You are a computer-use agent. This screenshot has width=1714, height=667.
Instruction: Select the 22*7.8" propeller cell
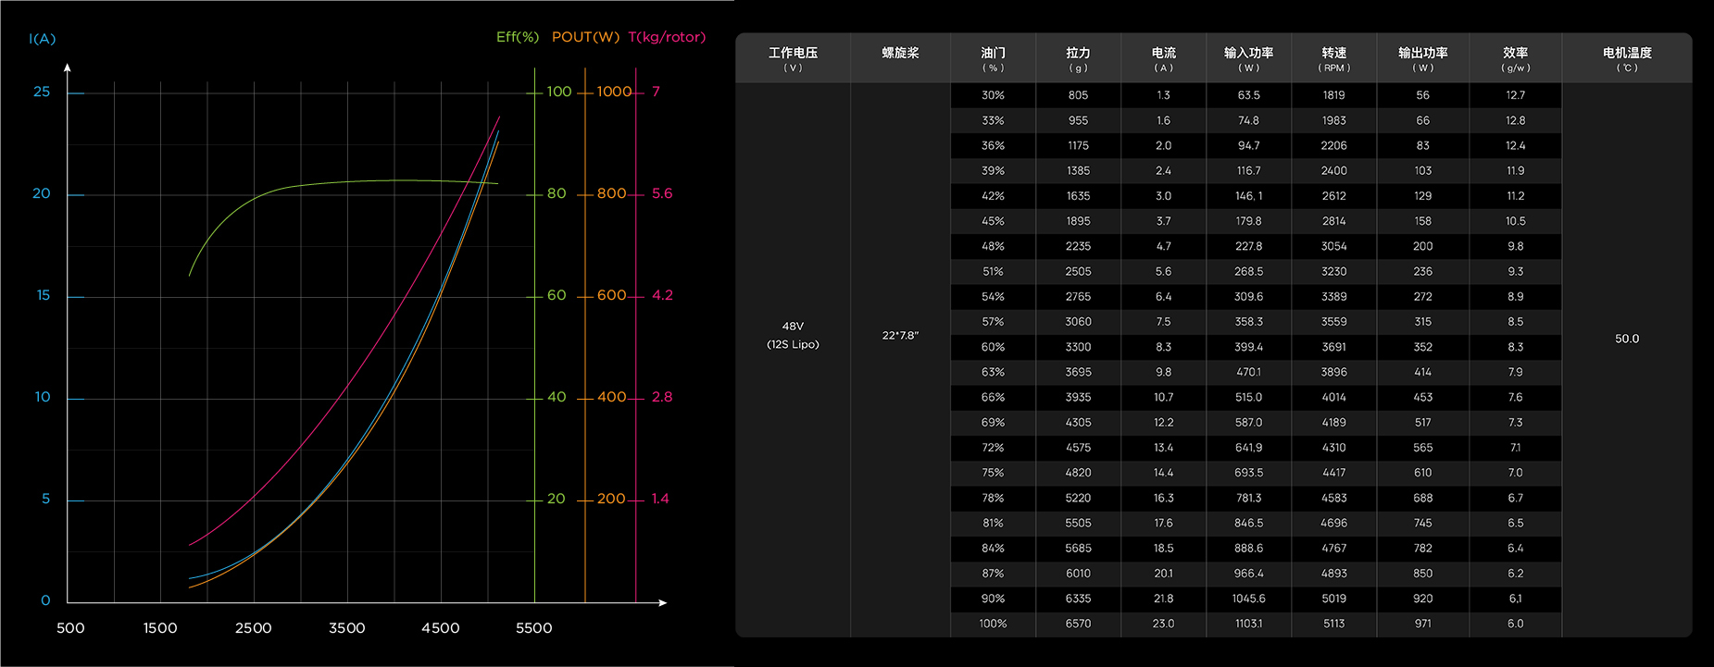pos(900,336)
